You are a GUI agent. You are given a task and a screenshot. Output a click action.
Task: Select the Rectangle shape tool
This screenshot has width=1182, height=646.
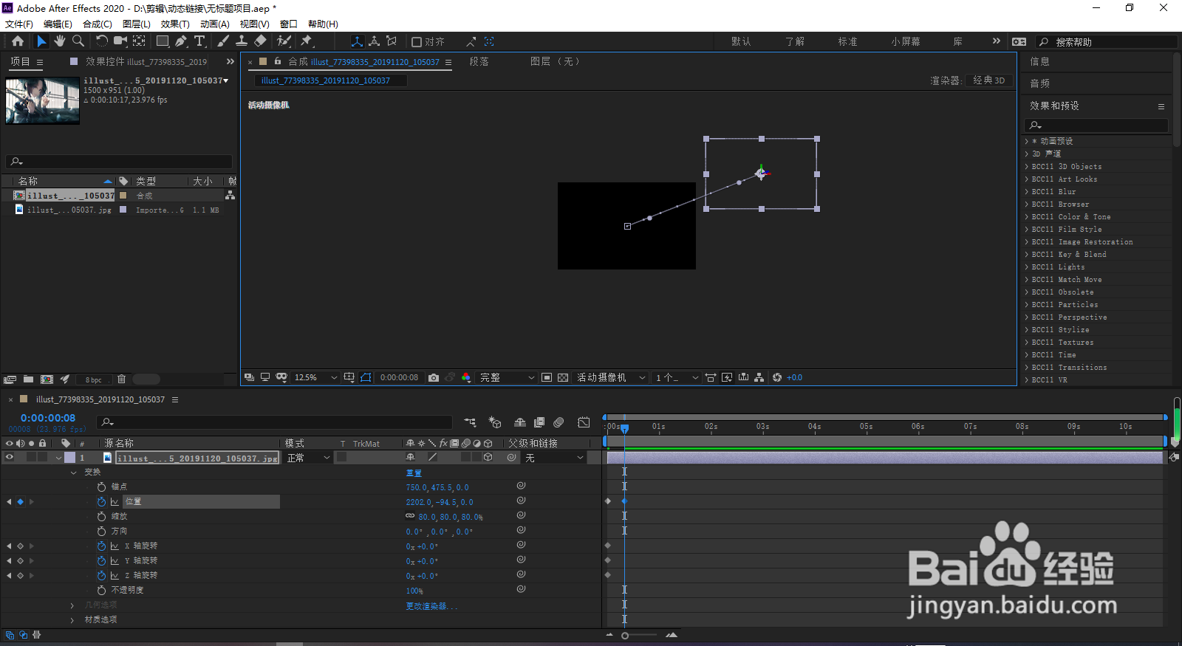click(x=163, y=41)
